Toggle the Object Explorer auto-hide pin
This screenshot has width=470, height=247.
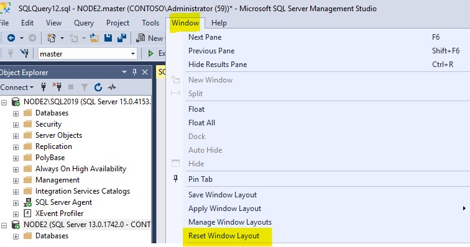coord(134,72)
